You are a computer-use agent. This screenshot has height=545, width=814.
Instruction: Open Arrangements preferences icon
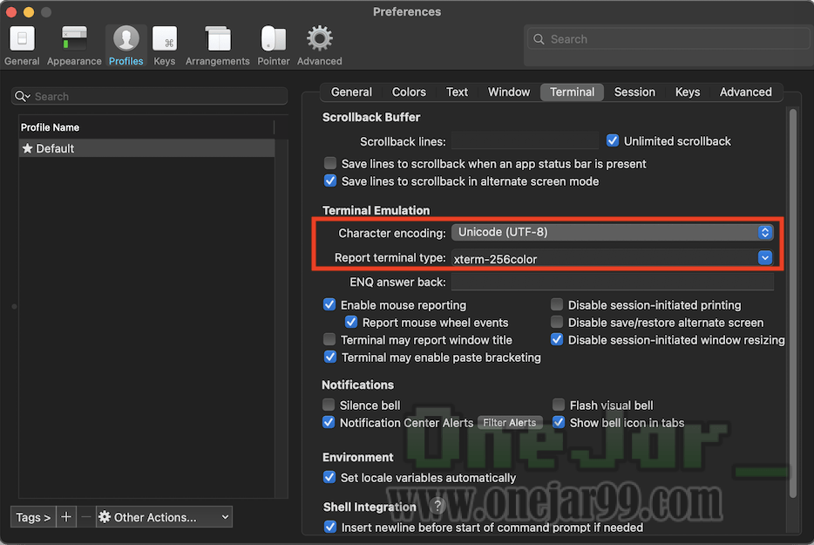click(218, 45)
